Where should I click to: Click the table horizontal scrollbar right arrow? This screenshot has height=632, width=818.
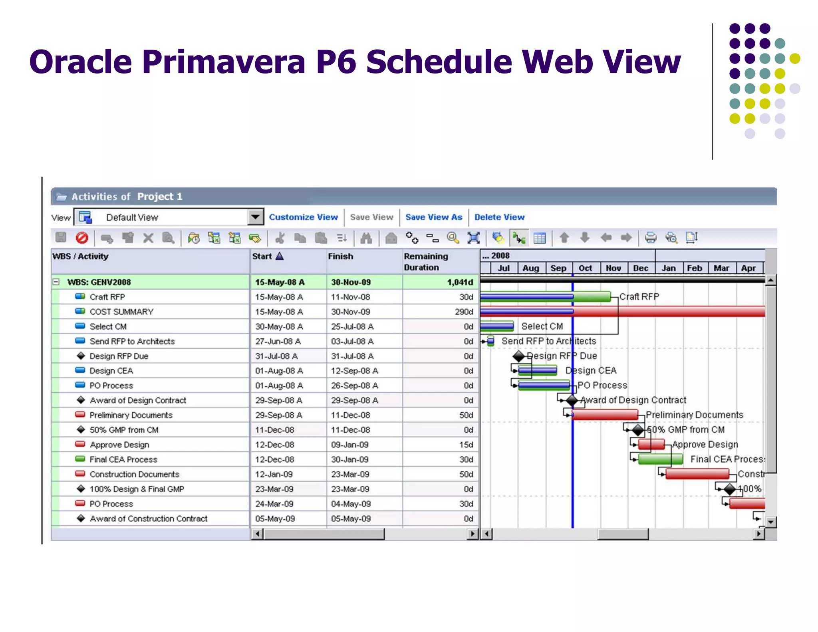click(473, 534)
